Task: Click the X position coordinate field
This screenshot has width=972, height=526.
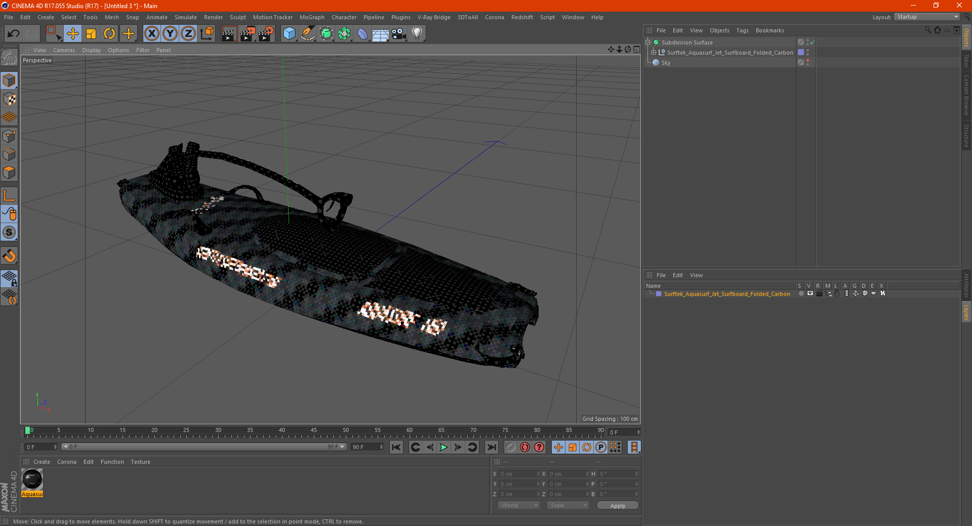Action: tap(519, 474)
